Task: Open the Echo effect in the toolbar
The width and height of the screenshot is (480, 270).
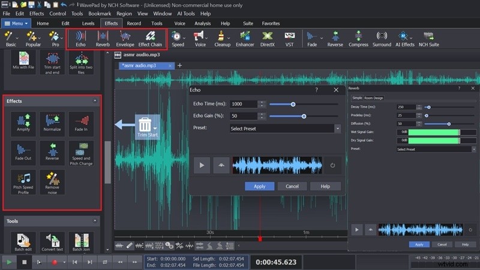Action: tap(80, 39)
